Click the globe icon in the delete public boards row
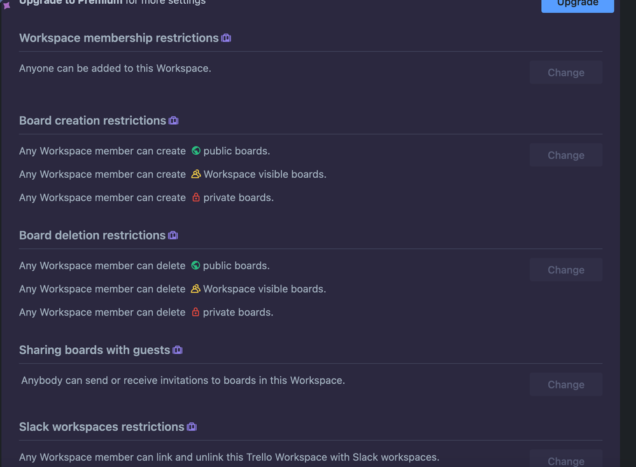 tap(195, 265)
